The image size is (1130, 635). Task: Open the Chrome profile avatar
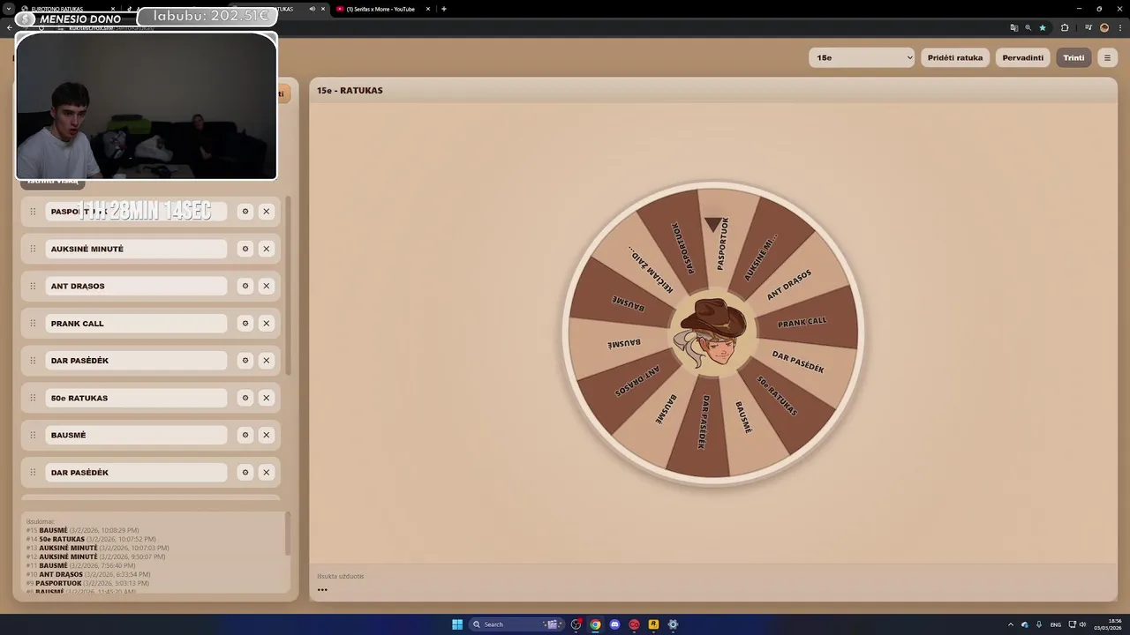click(x=1104, y=27)
